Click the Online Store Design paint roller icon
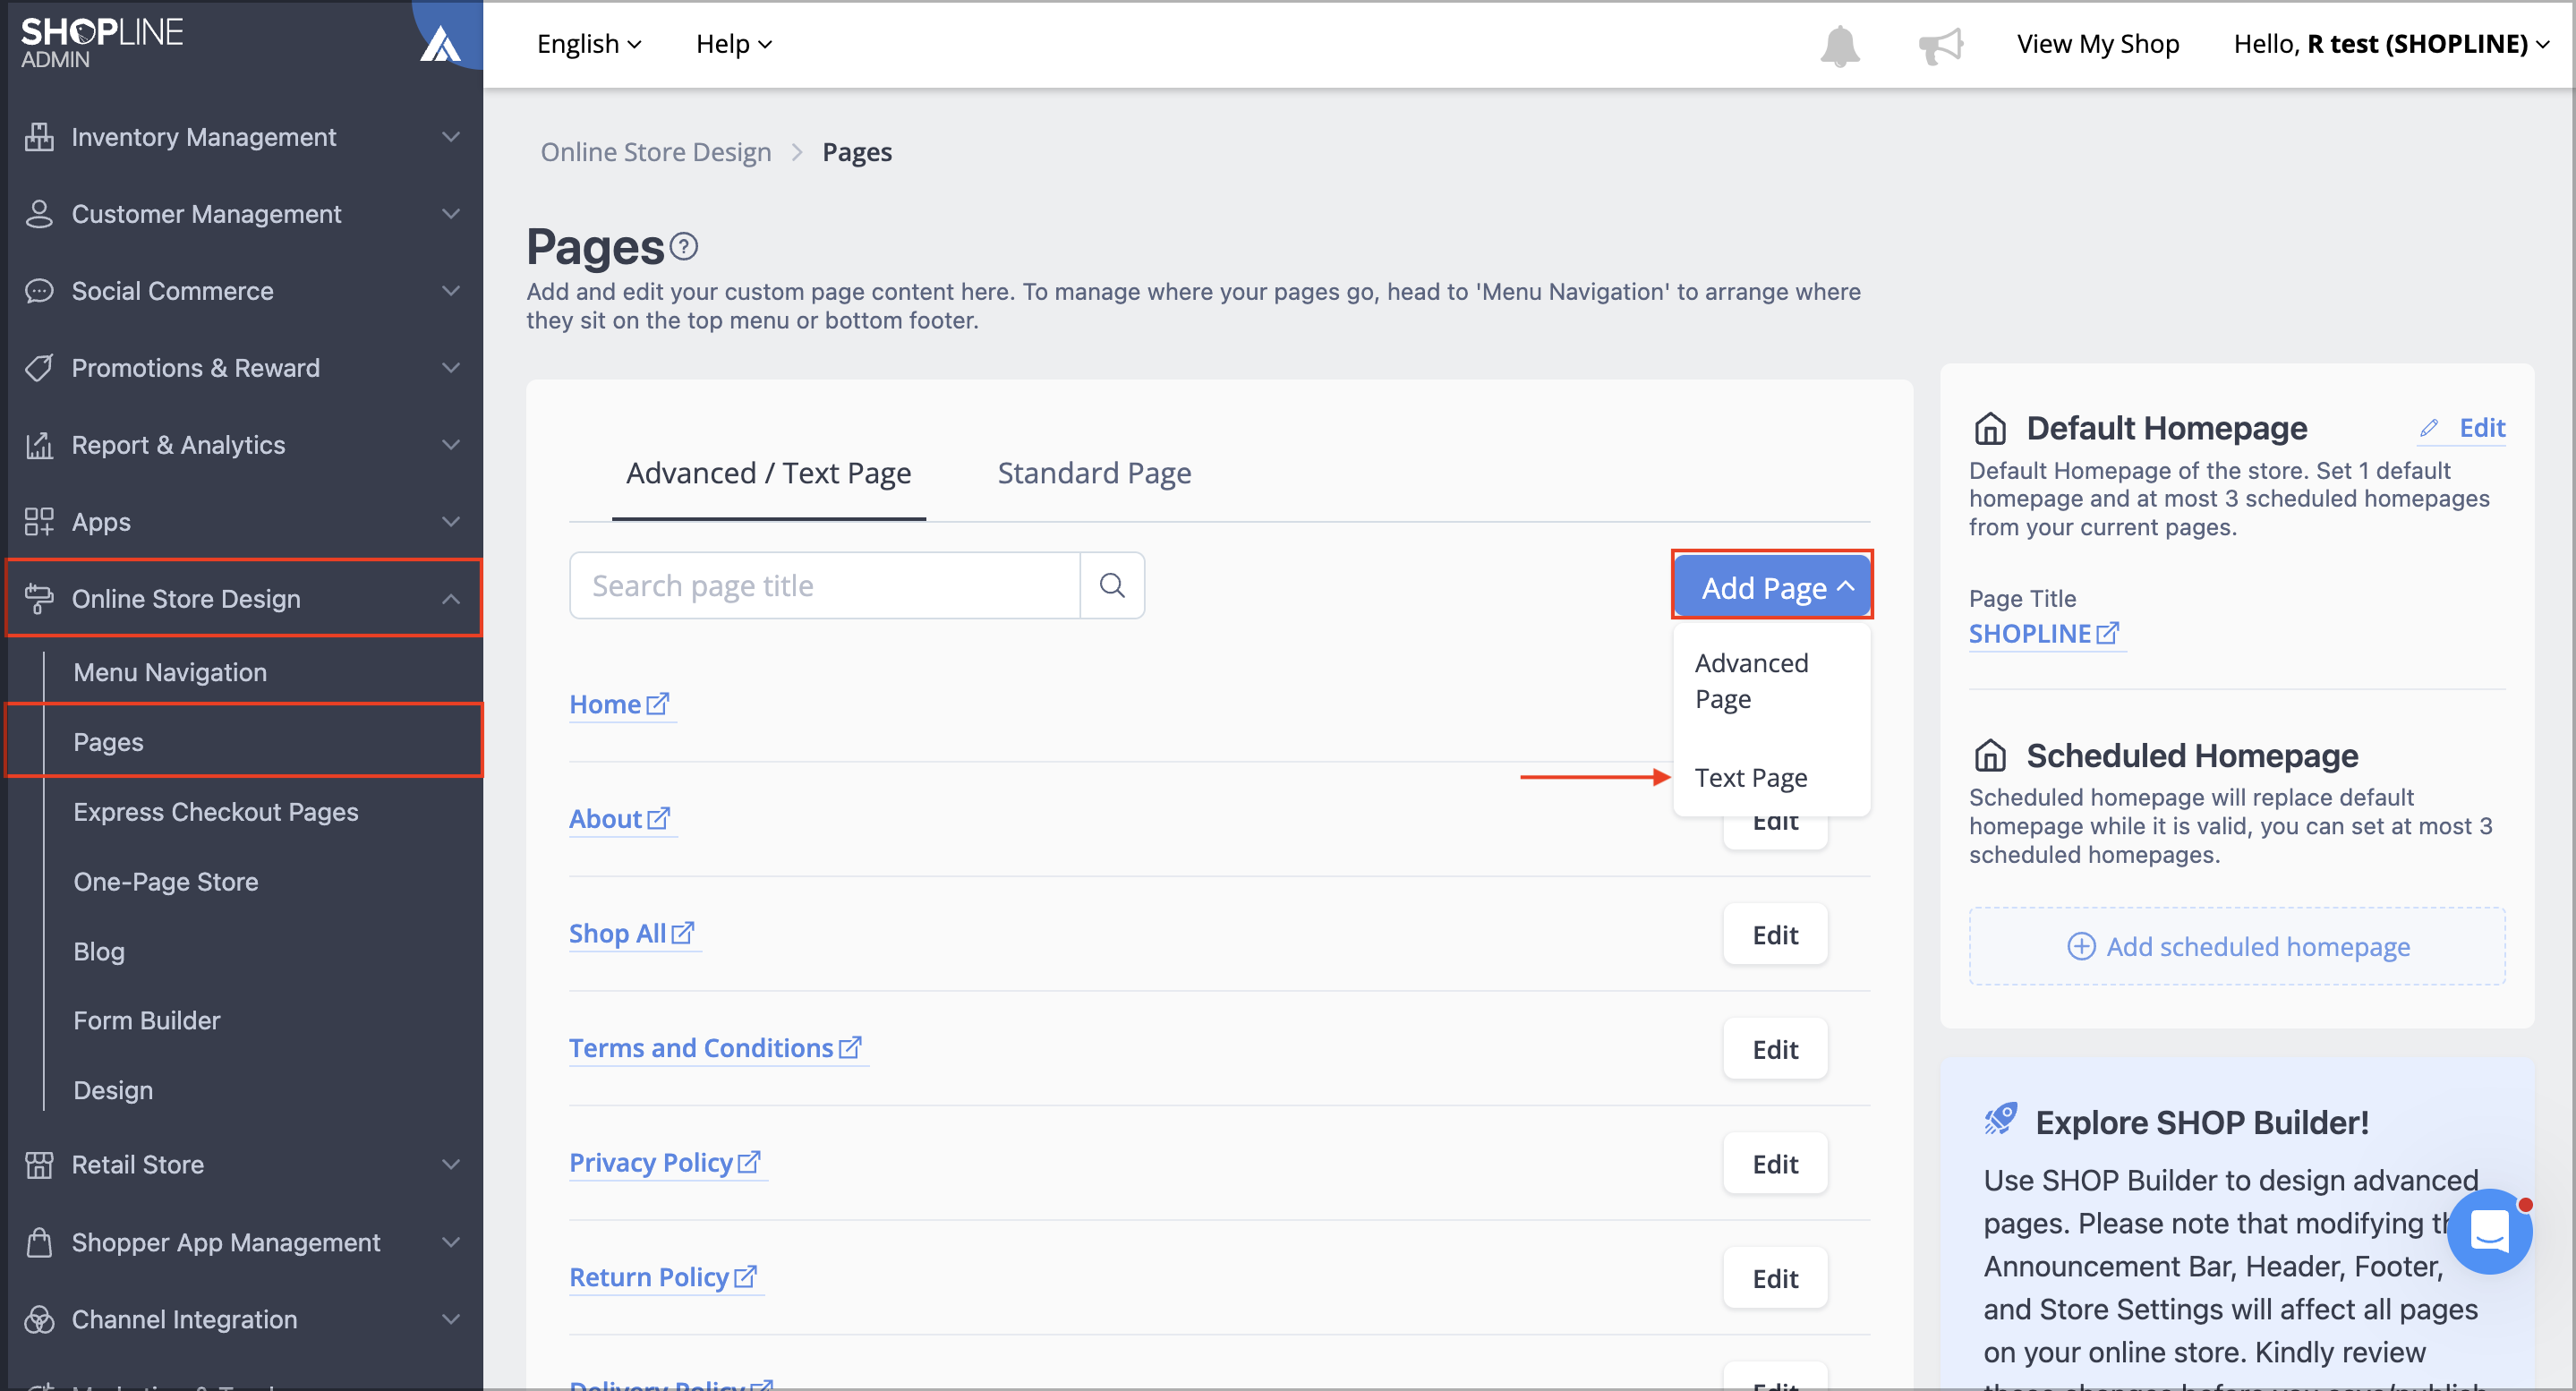Viewport: 2576px width, 1391px height. tap(39, 599)
